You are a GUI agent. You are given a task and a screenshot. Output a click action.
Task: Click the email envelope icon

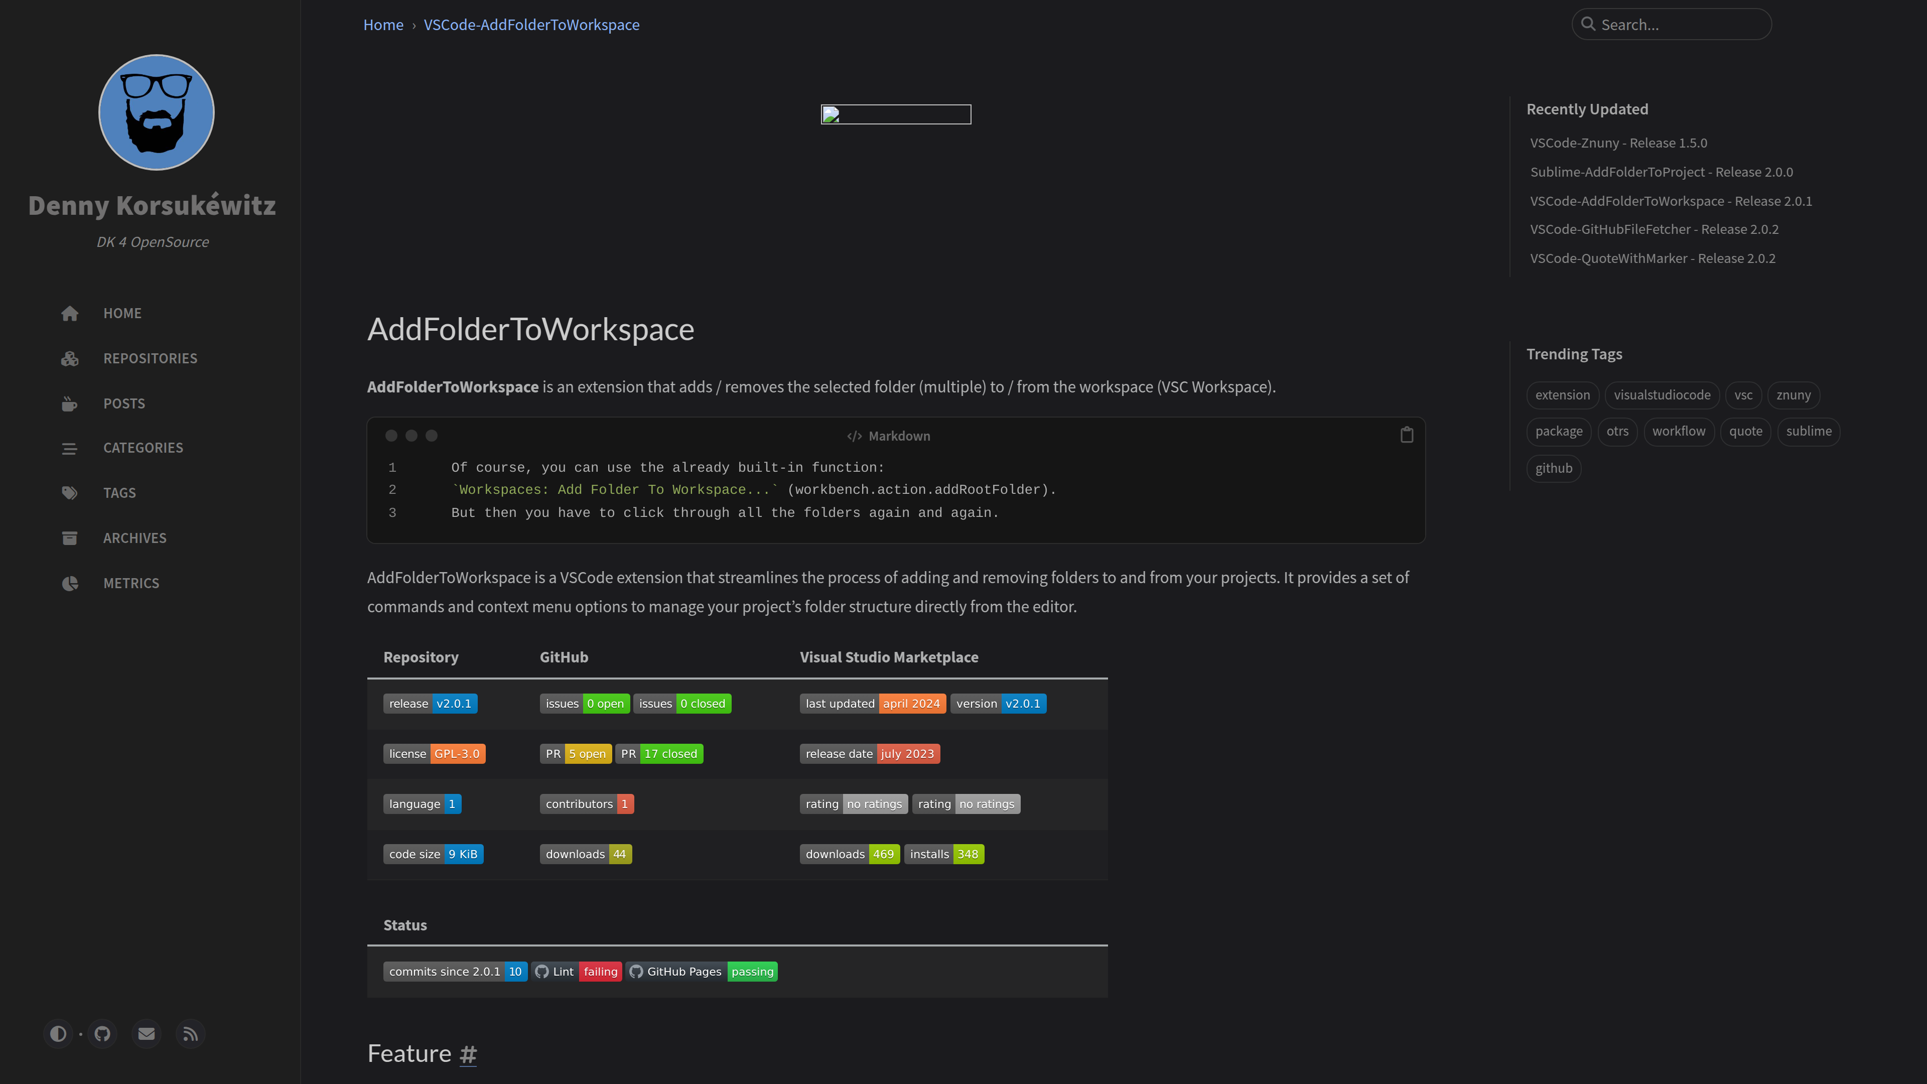(x=147, y=1034)
